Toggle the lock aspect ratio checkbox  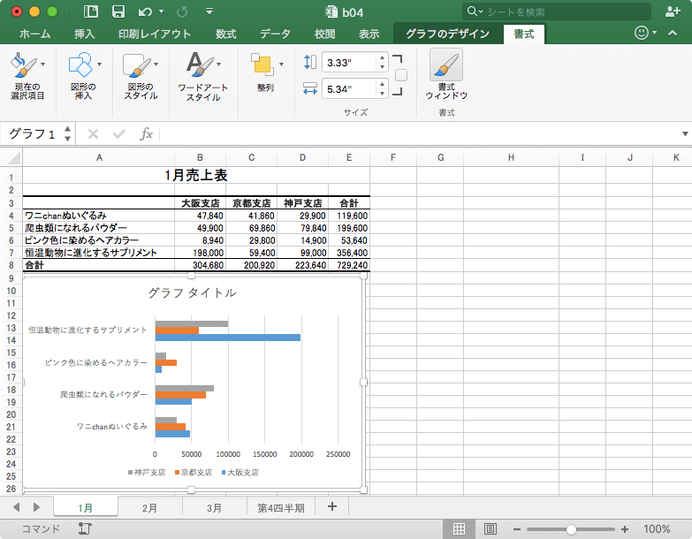click(x=400, y=75)
